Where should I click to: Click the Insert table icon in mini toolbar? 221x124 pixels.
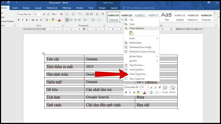tap(165, 89)
